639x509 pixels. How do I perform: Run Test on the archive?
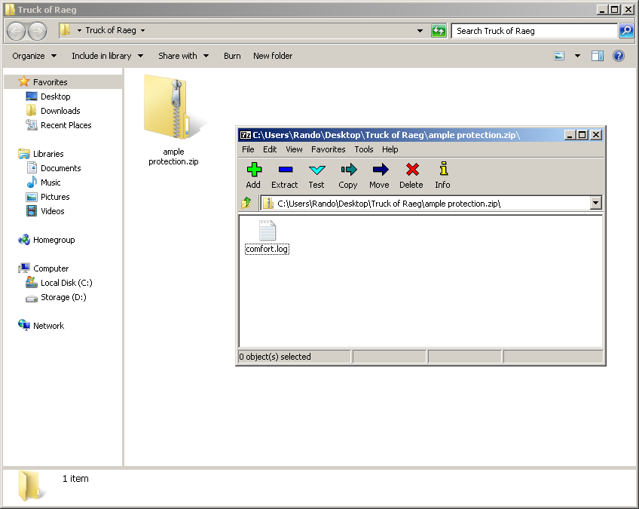(x=316, y=175)
